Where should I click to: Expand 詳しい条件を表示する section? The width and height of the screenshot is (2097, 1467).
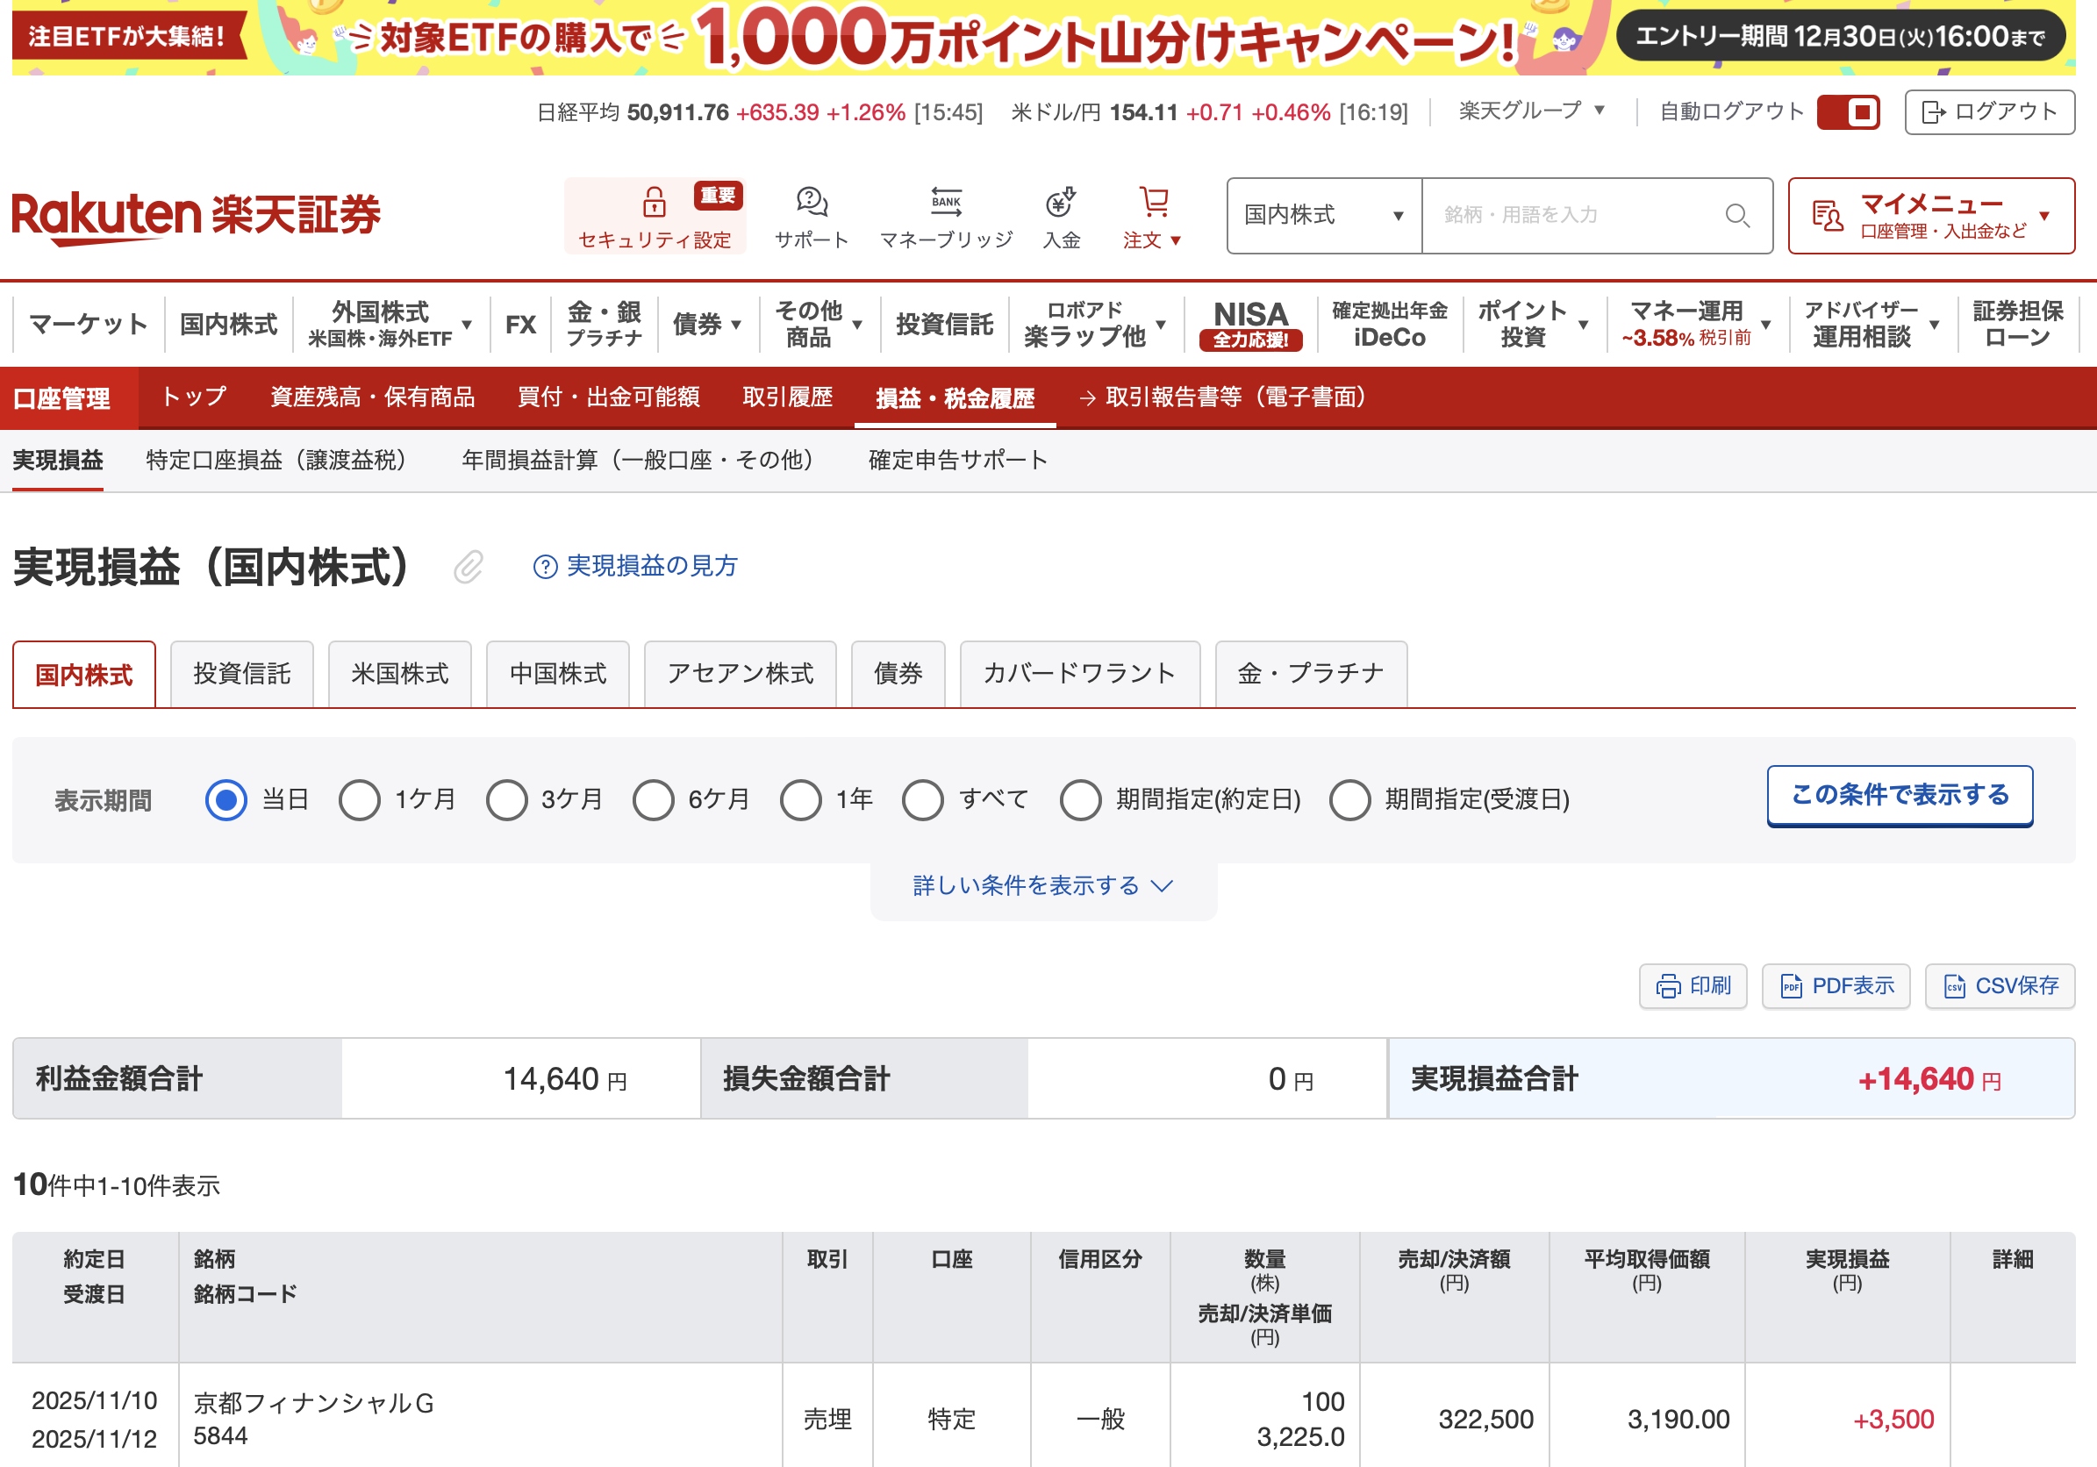(1043, 885)
